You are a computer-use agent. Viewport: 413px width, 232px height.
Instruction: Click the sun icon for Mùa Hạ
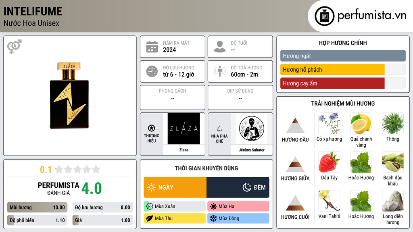pos(213,207)
